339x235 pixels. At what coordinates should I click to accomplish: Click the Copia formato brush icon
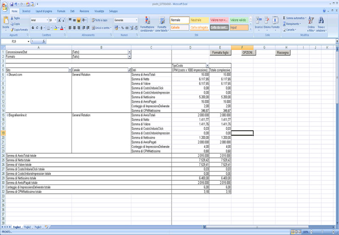[x=12, y=30]
